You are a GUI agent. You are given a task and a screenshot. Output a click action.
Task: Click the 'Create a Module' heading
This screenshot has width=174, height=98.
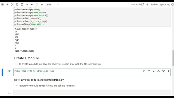pyautogui.click(x=27, y=58)
